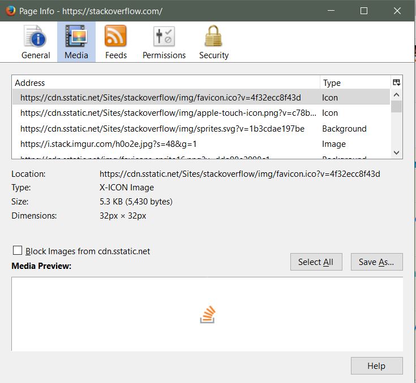Click the Save As... button
The width and height of the screenshot is (416, 383).
pos(377,262)
